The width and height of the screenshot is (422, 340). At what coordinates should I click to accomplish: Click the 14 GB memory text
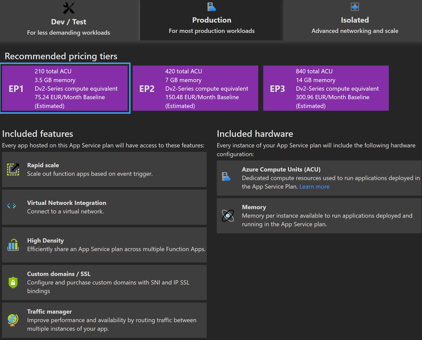pos(315,80)
